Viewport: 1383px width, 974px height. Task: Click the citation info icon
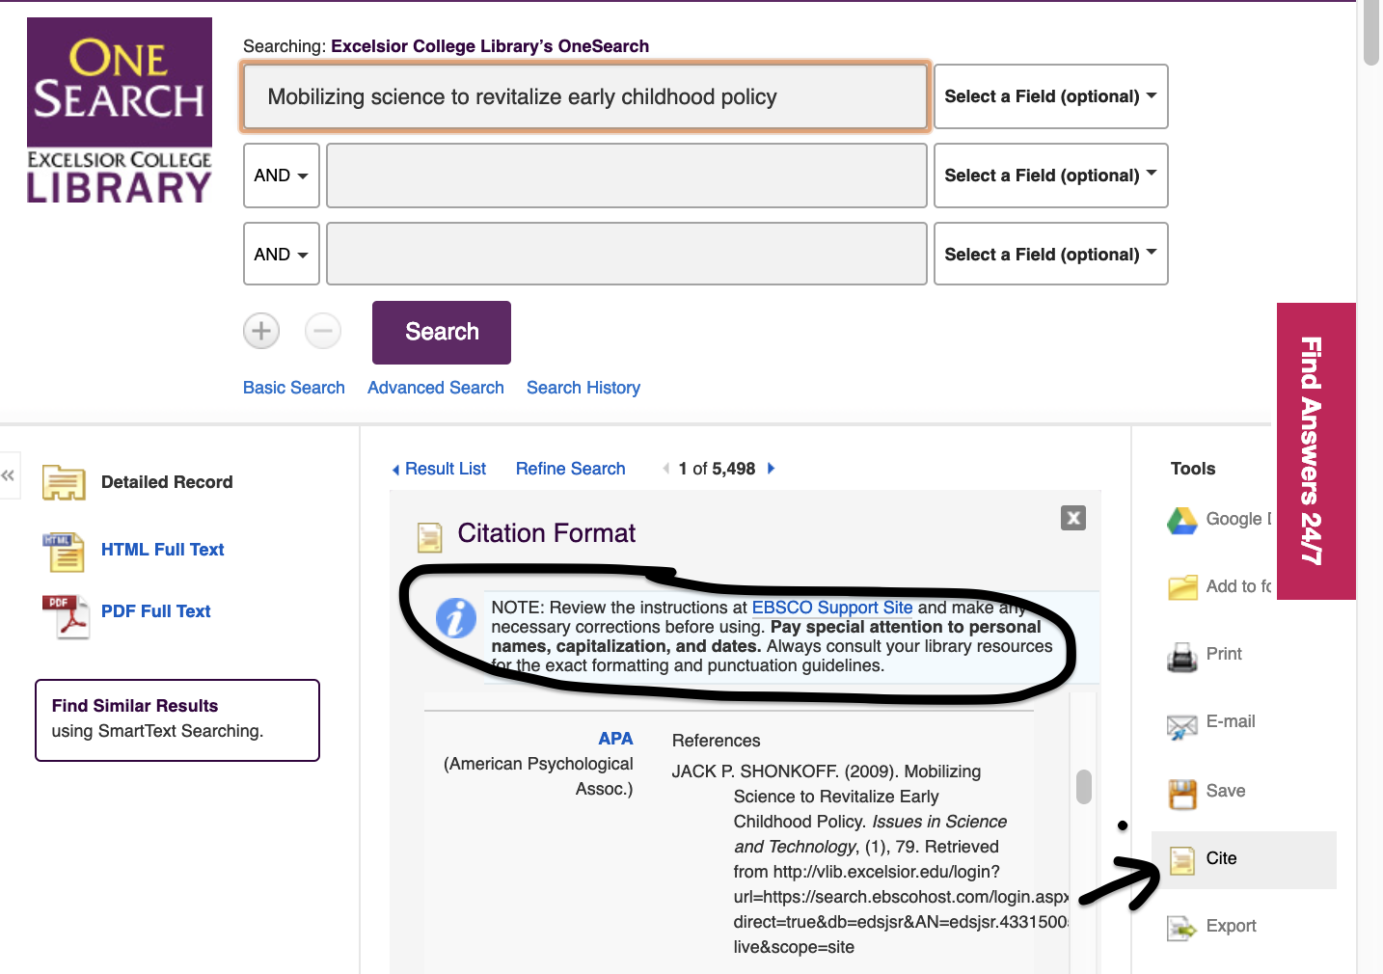(x=455, y=618)
